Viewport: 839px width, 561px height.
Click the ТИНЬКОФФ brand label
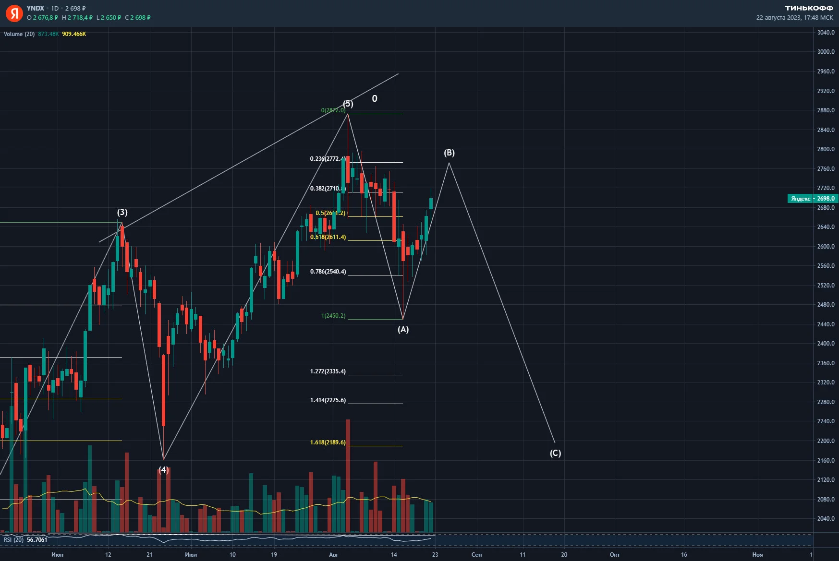click(x=809, y=8)
